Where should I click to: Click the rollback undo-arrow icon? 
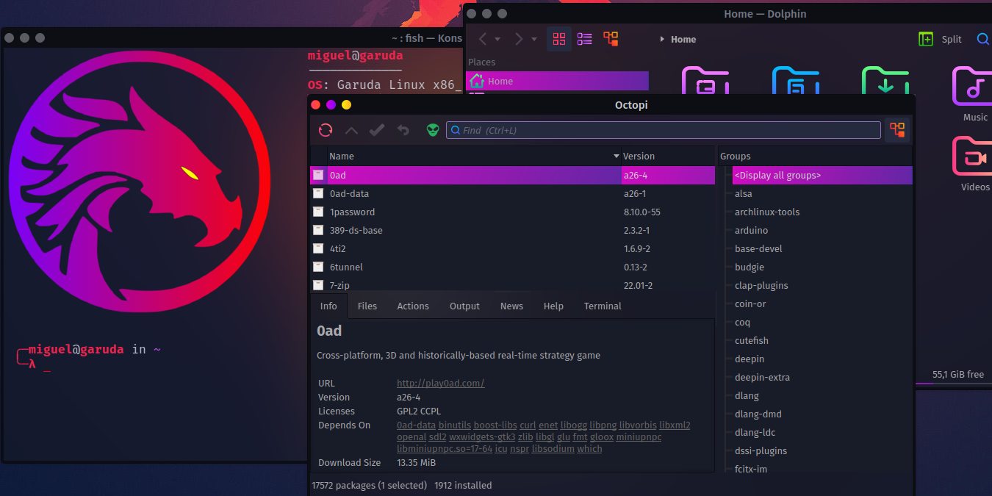tap(402, 129)
